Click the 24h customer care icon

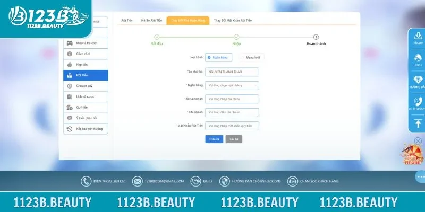click(x=293, y=181)
